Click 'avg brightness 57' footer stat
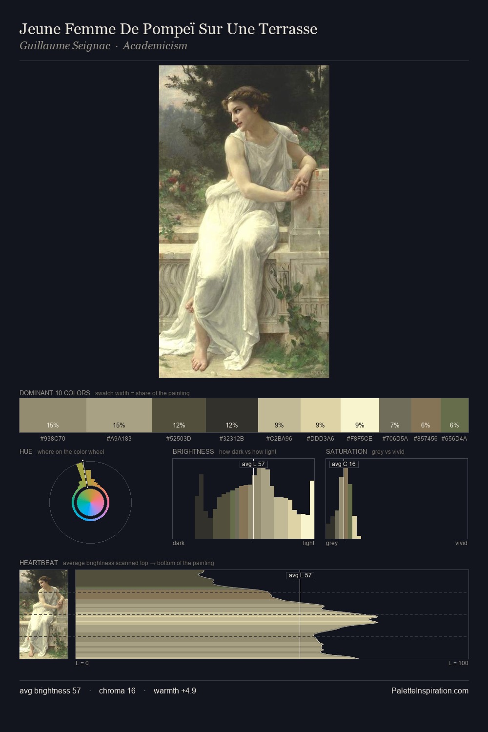The width and height of the screenshot is (488, 732). click(x=50, y=691)
